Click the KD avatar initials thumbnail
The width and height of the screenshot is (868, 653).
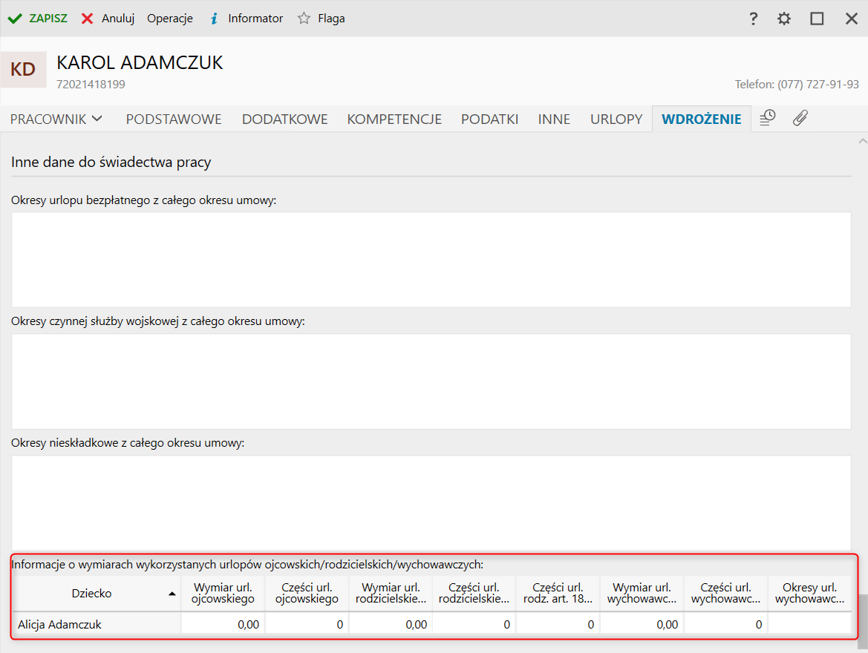pos(23,69)
